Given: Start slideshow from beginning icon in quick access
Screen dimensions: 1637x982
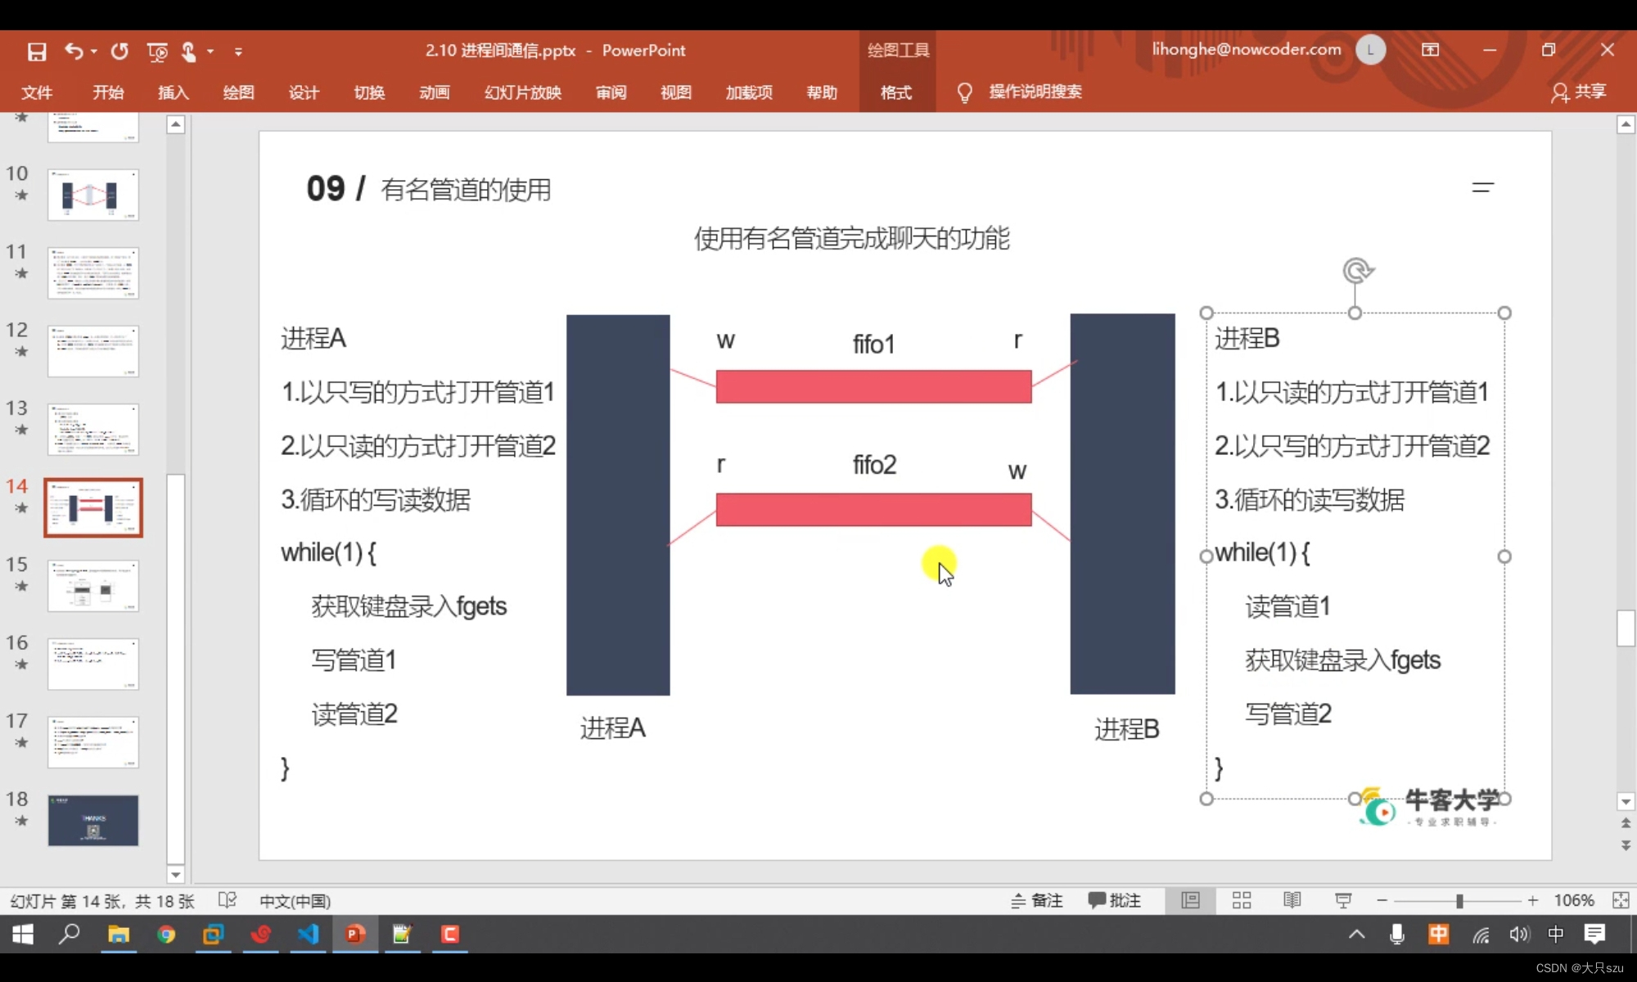Looking at the screenshot, I should tap(157, 52).
